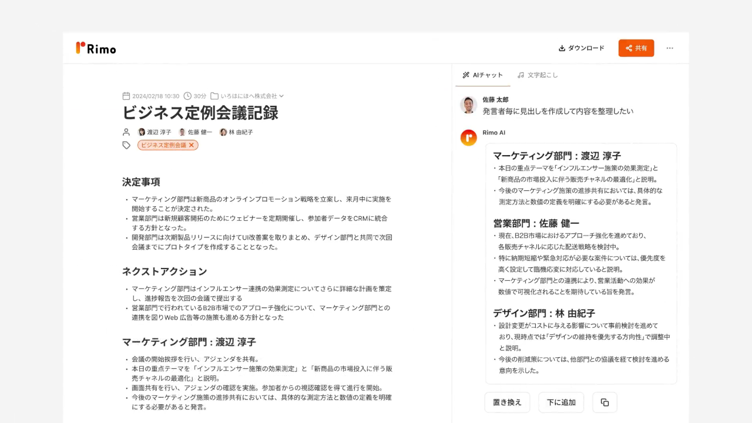This screenshot has height=423, width=752.
Task: Click the 置き換え button
Action: tap(507, 402)
